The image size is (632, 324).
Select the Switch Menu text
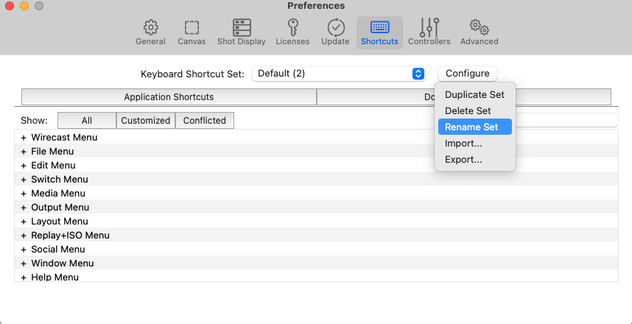point(60,180)
